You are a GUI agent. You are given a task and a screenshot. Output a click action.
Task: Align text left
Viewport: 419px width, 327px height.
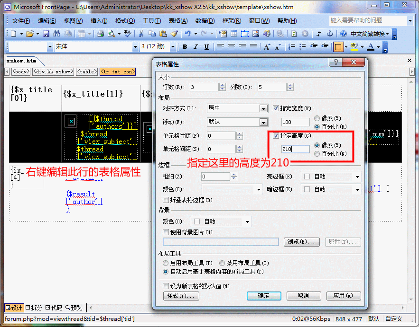tap(221, 47)
